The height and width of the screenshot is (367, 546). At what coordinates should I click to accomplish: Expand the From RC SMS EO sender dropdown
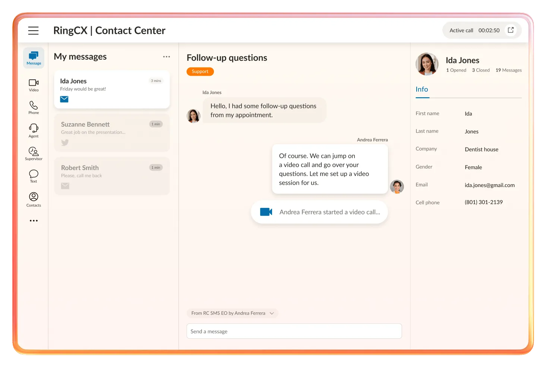point(232,313)
